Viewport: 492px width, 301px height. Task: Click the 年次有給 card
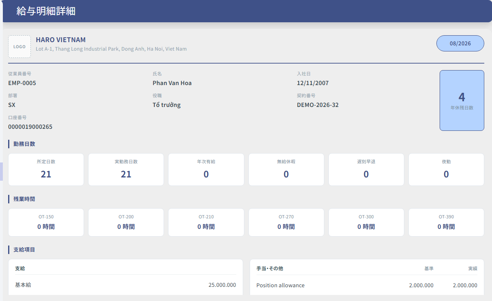(206, 169)
